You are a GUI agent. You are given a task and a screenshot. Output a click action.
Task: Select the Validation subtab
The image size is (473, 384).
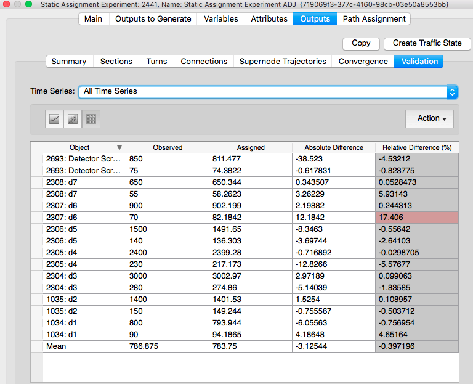click(x=419, y=61)
